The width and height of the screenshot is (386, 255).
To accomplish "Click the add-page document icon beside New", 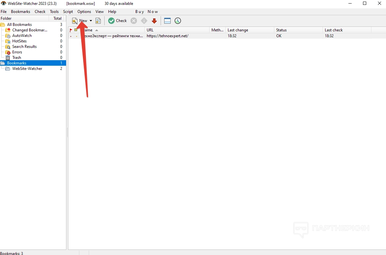I will click(98, 21).
